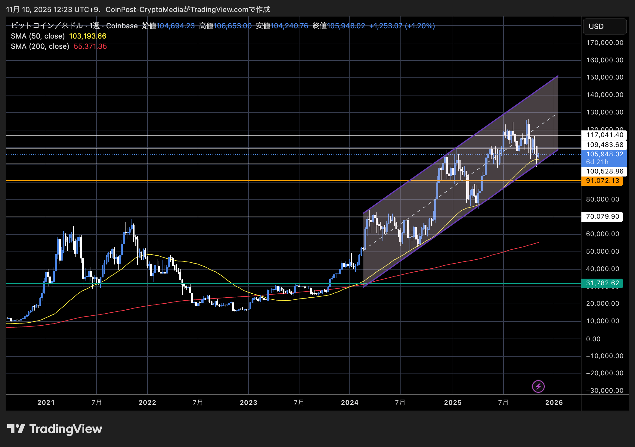635x447 pixels.
Task: Click the 1週 interval label in the legend
Action: (94, 26)
